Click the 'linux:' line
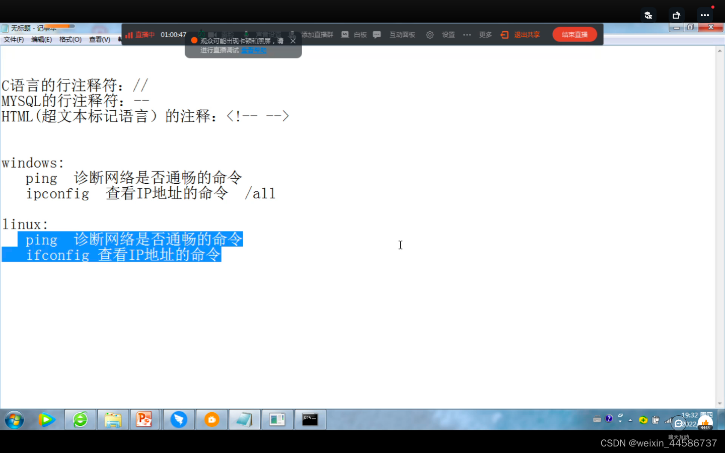This screenshot has height=453, width=725. click(x=25, y=224)
